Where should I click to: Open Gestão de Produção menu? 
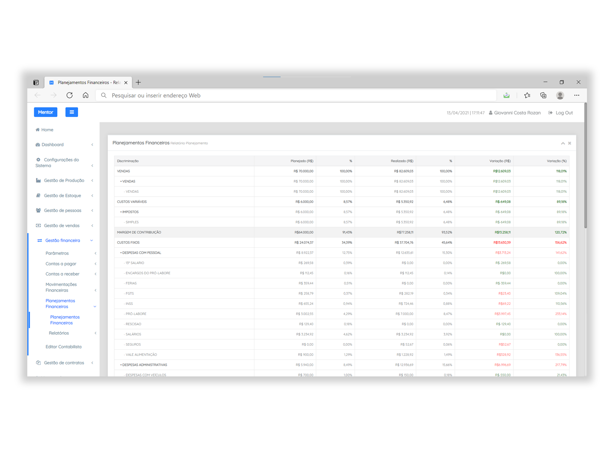tap(60, 180)
